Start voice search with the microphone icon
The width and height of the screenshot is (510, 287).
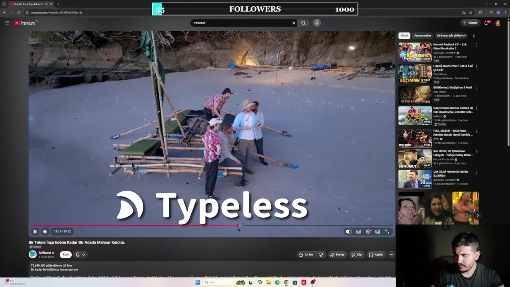coord(317,23)
